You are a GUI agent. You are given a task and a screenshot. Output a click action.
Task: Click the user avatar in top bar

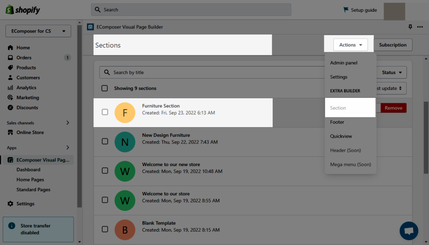coord(394,11)
